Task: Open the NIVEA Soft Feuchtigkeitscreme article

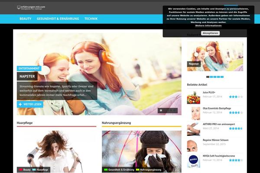Action: (x=219, y=156)
